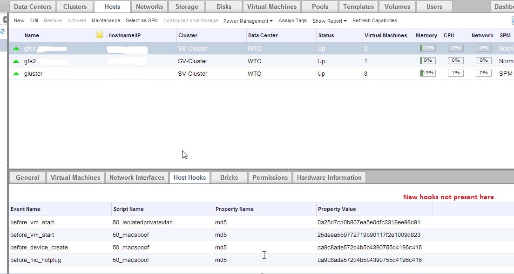Click the New host button

tap(19, 20)
